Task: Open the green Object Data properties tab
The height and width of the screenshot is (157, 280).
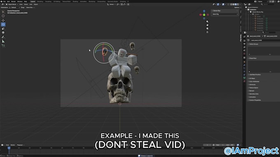Action: pyautogui.click(x=244, y=78)
